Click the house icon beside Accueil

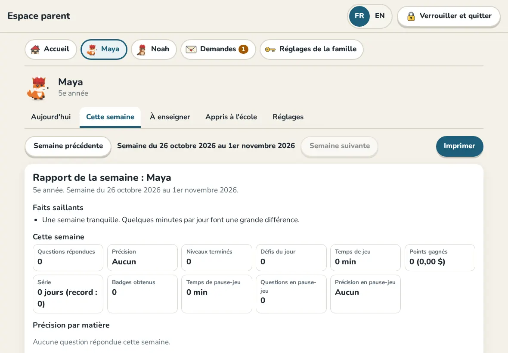pos(35,49)
